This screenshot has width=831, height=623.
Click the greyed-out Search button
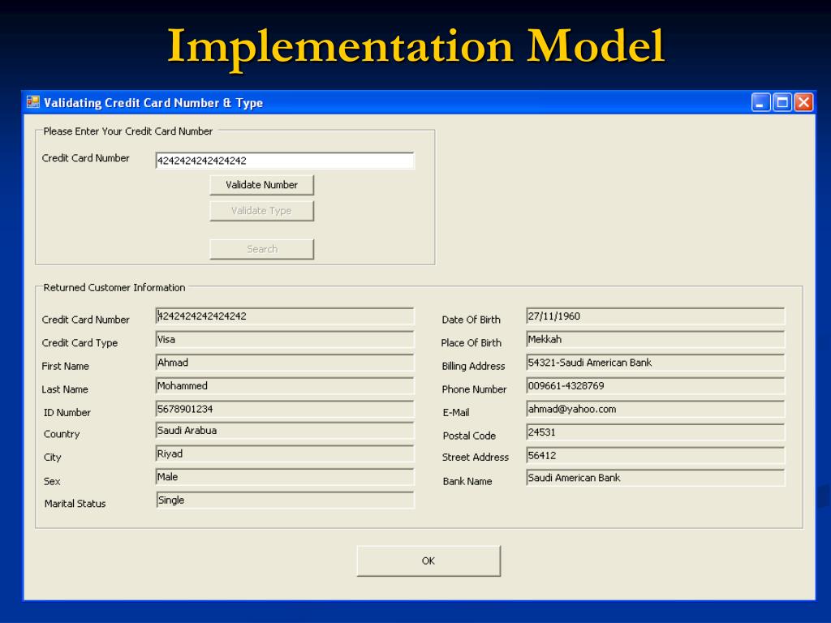point(262,249)
